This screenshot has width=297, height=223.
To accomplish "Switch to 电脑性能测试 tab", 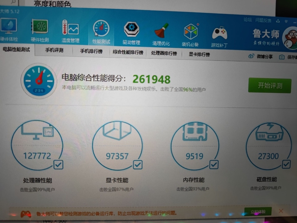I will 17,50.
